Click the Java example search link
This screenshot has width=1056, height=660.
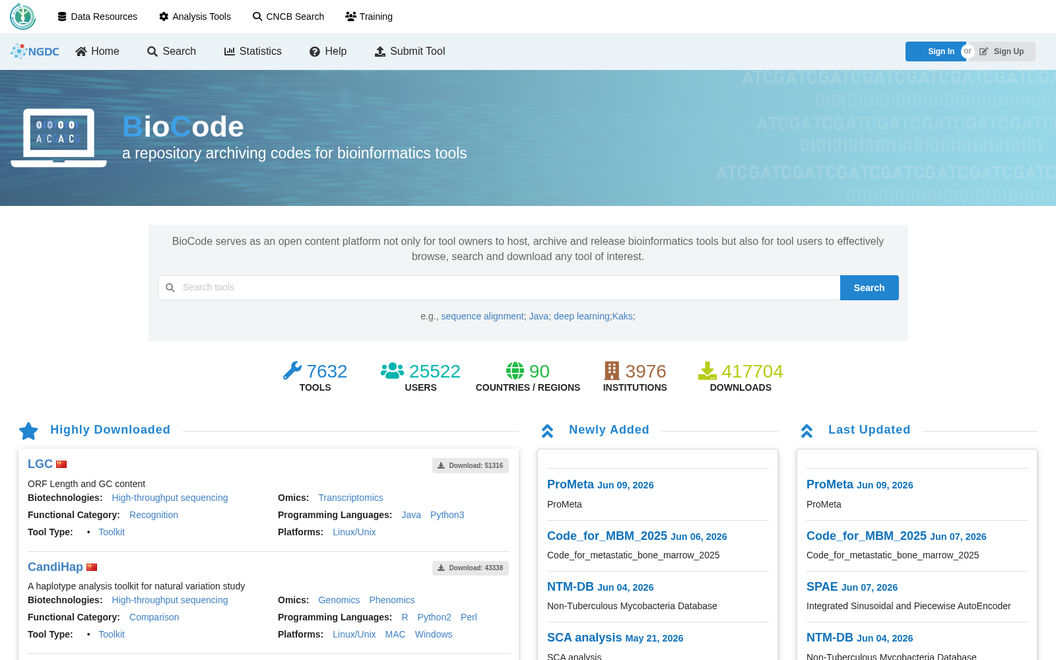coord(539,317)
